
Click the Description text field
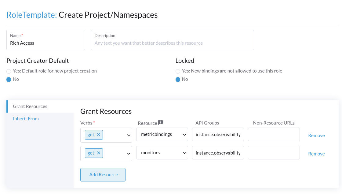pos(172,43)
